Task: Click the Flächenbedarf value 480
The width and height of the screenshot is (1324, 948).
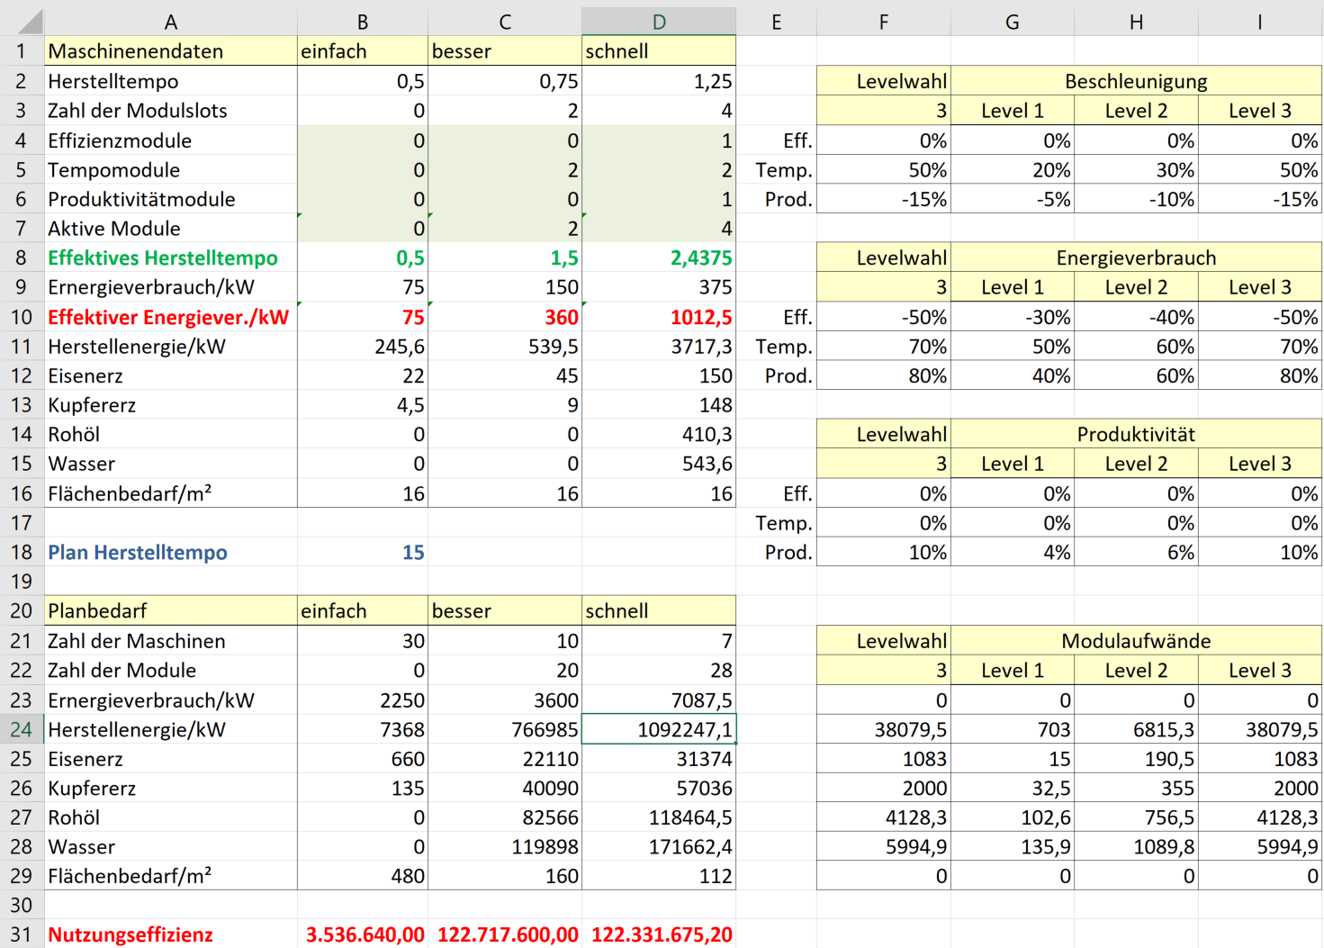Action: point(363,876)
